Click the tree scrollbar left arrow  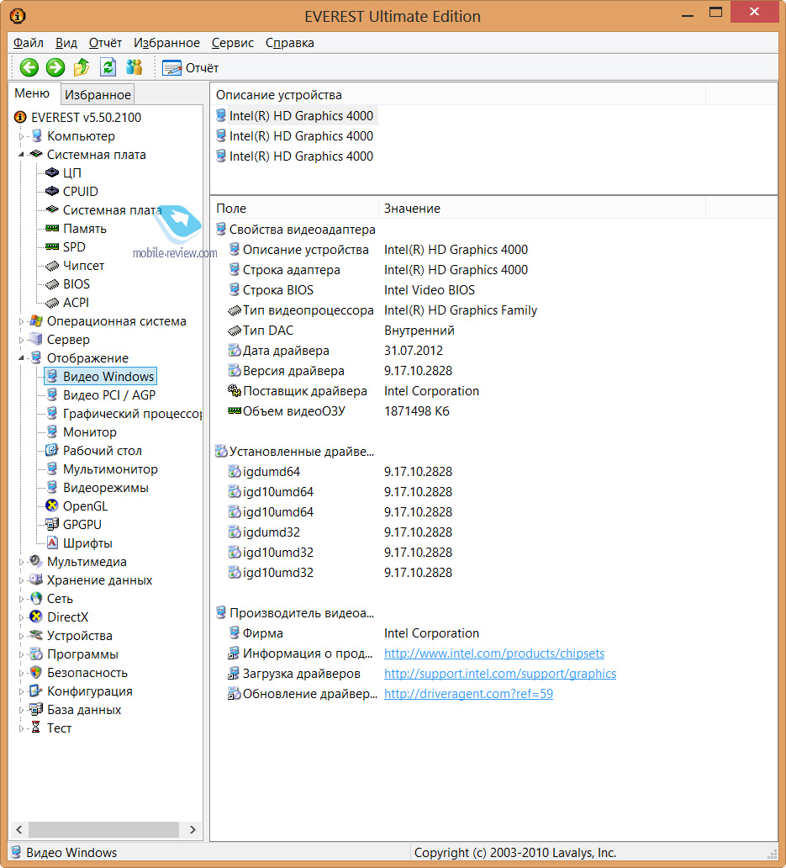(x=18, y=829)
